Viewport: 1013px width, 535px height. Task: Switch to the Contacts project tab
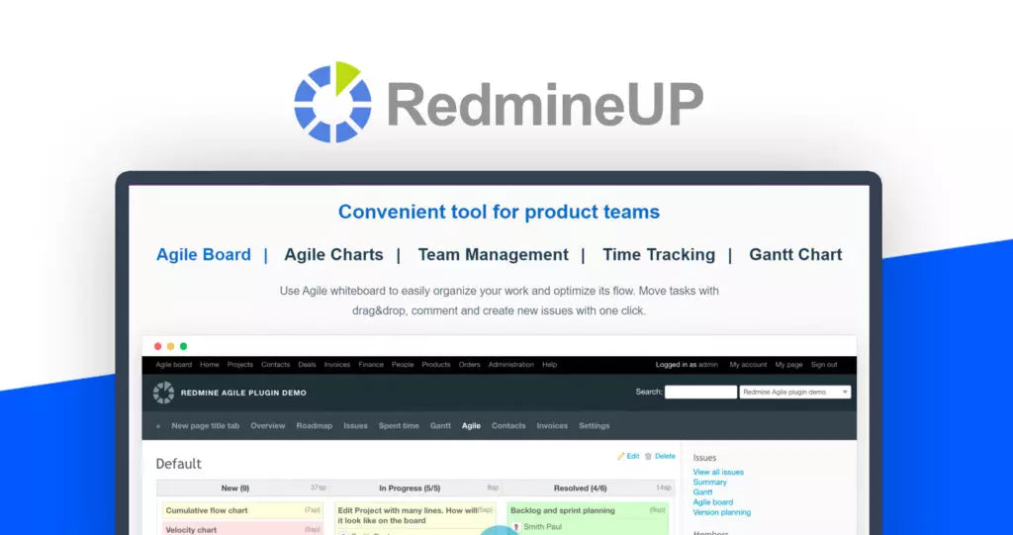click(508, 426)
